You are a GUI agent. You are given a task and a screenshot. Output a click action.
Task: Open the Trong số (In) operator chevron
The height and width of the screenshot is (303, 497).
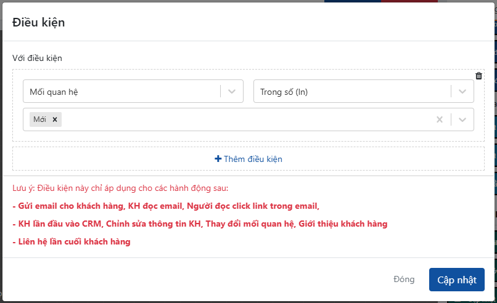tap(462, 92)
